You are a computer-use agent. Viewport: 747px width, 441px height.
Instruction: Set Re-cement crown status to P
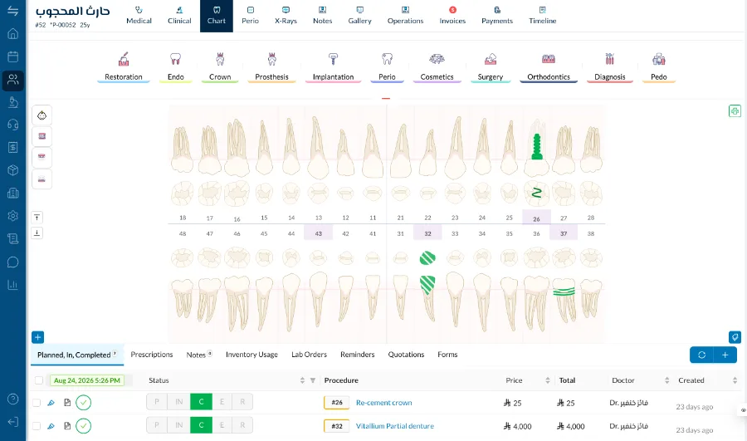pos(157,402)
